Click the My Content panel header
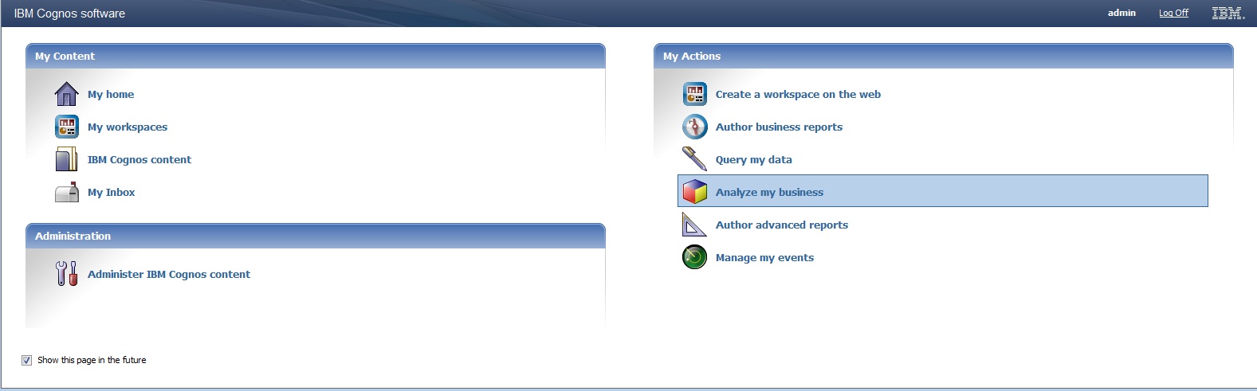Viewport: 1257px width, 391px height. [316, 56]
